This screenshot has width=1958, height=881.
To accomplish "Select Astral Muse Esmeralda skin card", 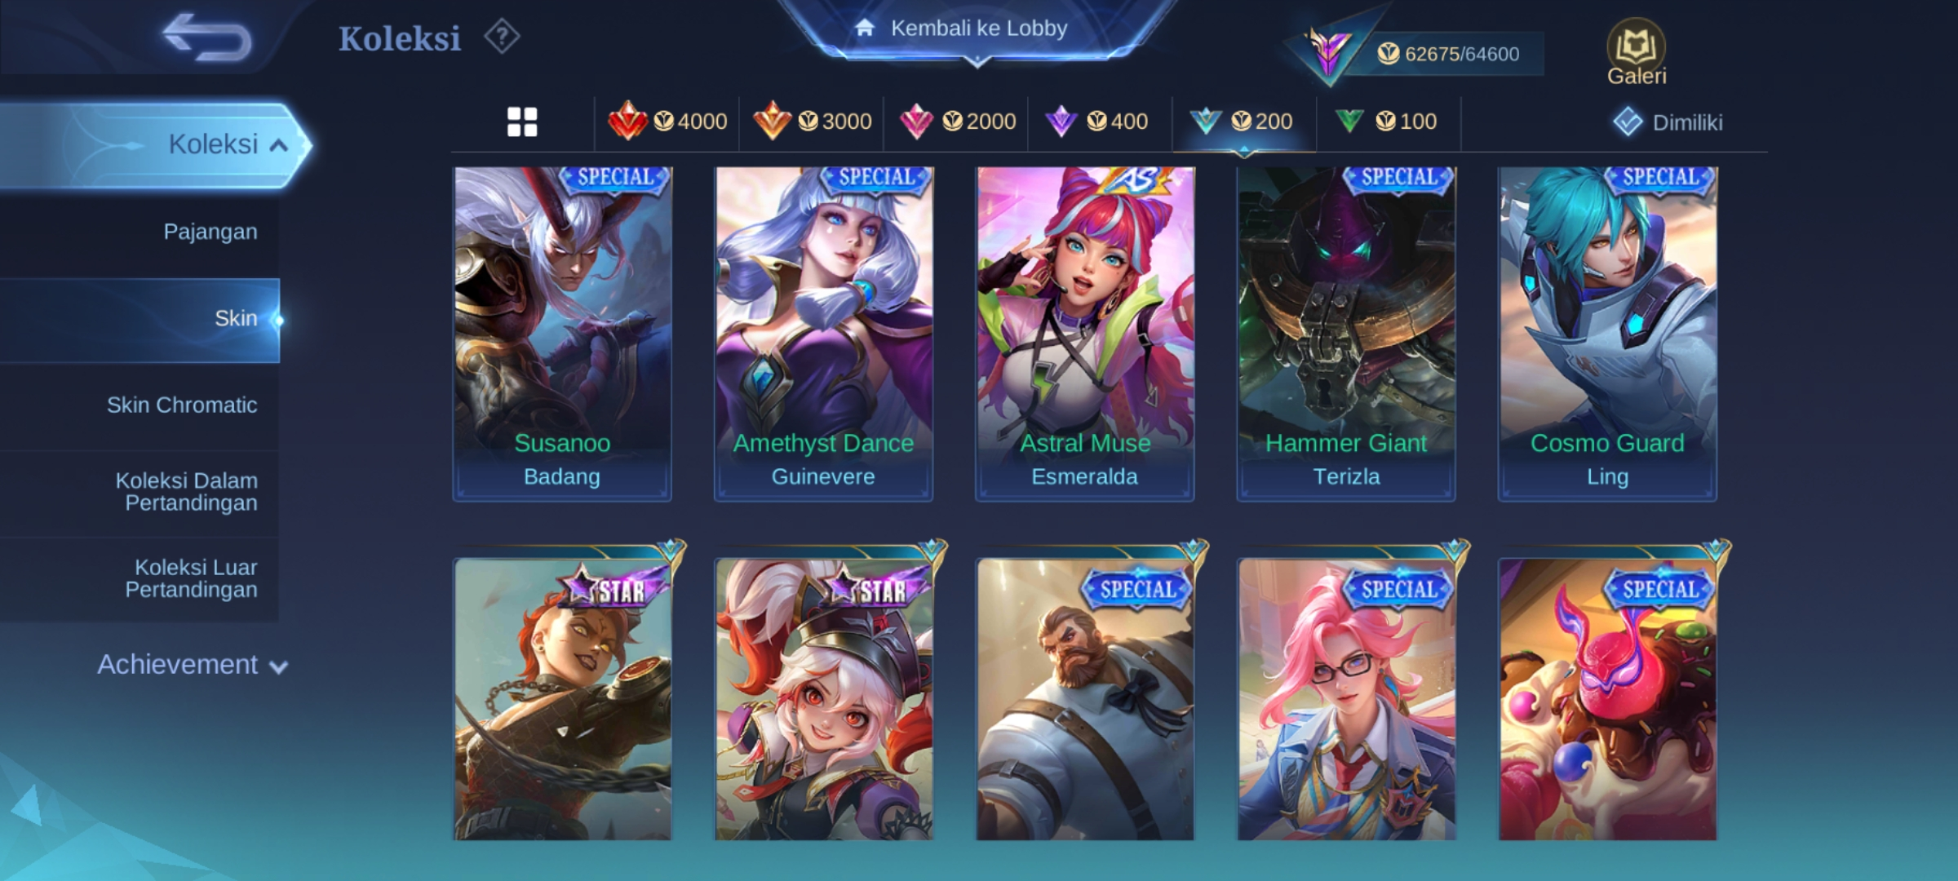I will point(1085,334).
